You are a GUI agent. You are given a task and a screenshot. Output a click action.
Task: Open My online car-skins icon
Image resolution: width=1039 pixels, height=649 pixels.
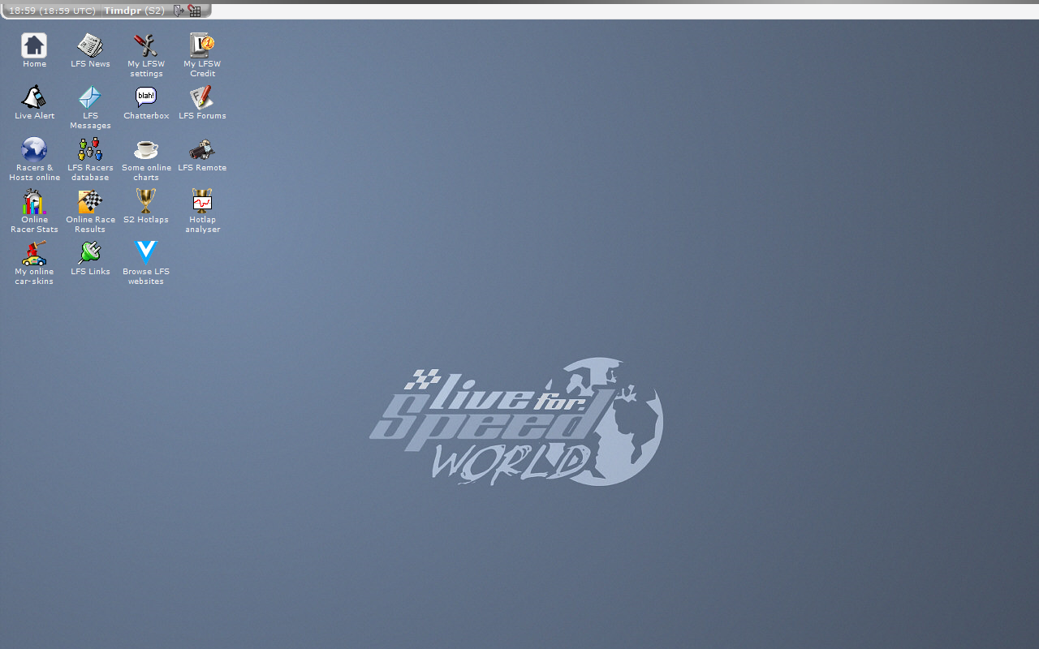[34, 253]
